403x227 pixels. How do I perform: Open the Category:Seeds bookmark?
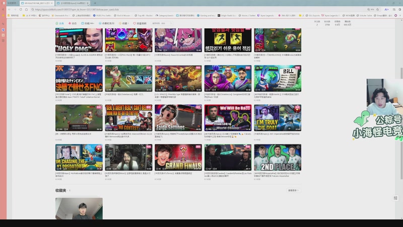(165, 16)
